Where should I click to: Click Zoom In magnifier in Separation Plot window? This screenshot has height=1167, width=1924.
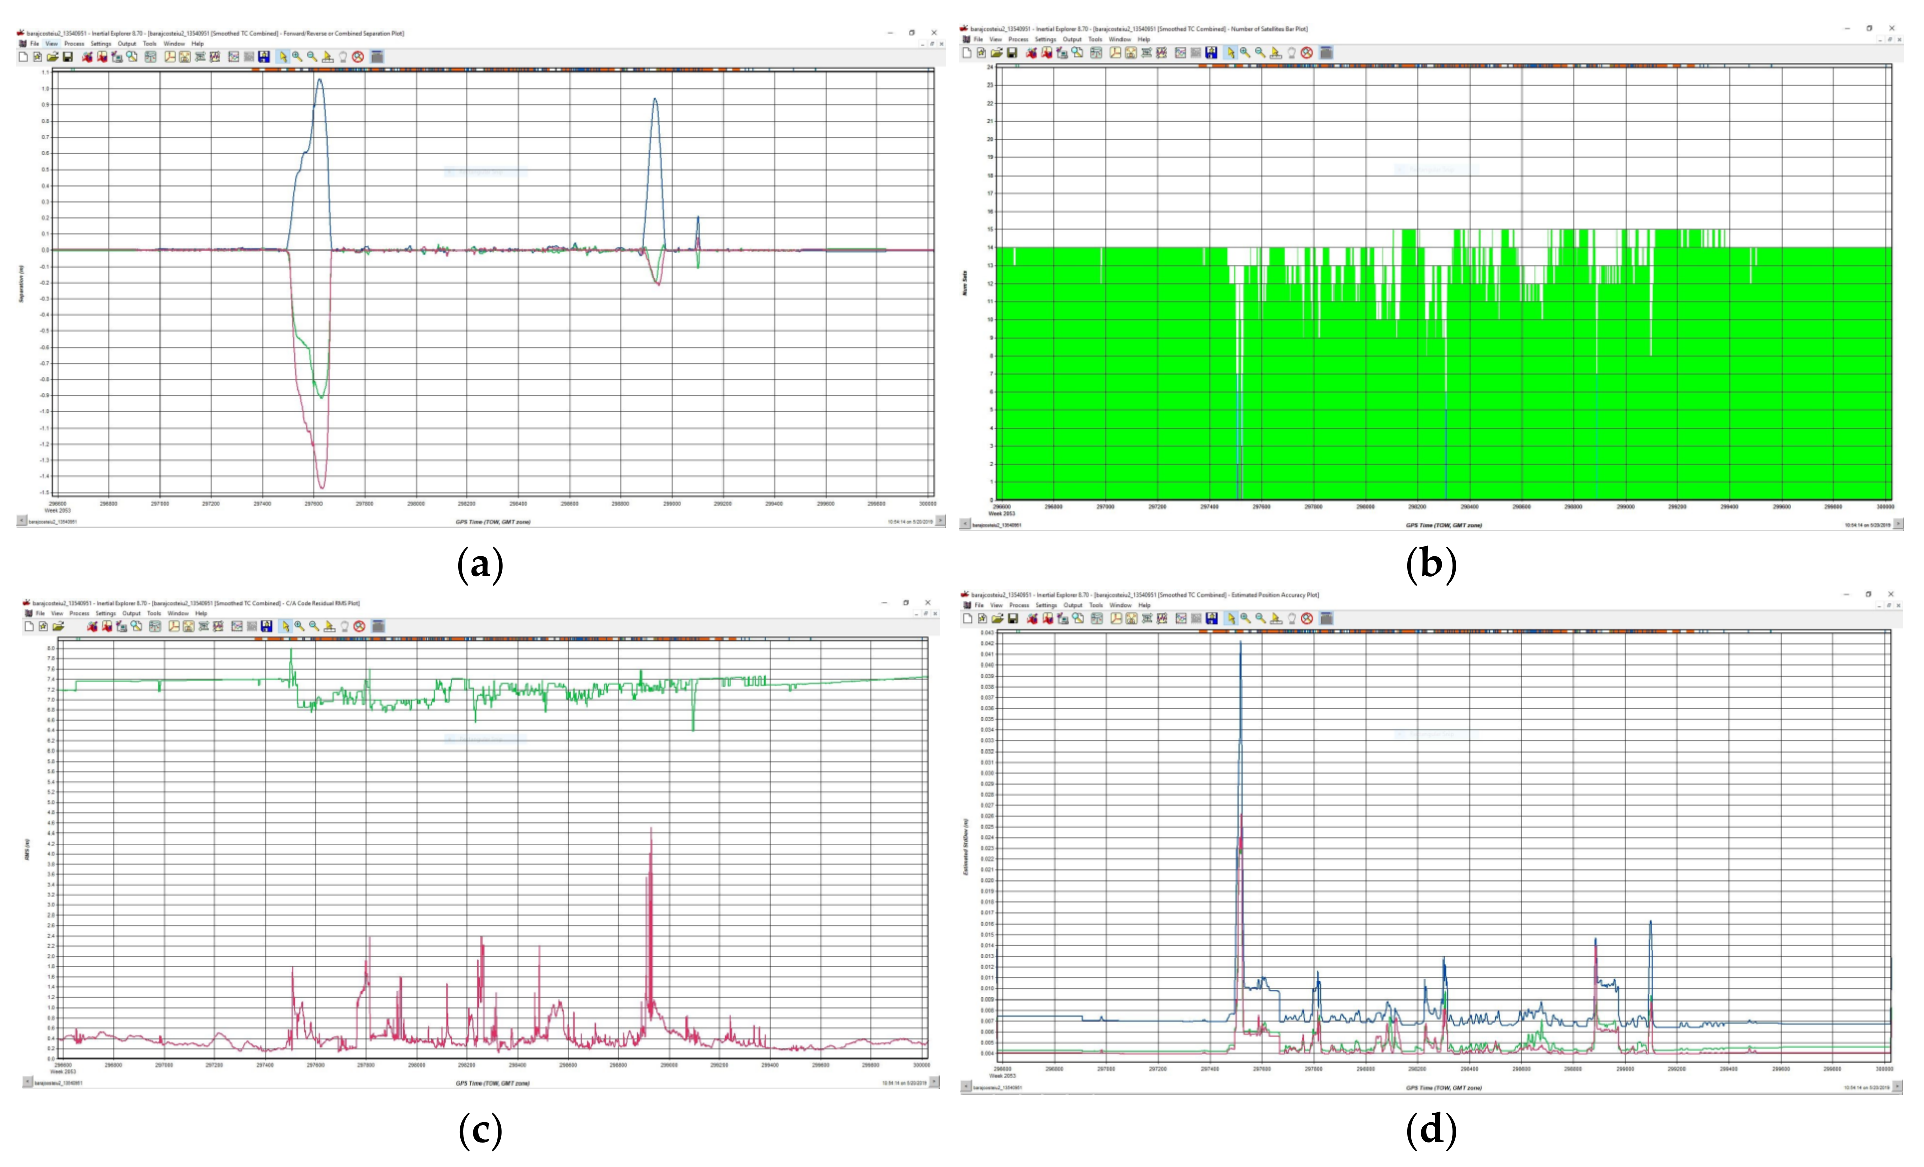pyautogui.click(x=297, y=57)
